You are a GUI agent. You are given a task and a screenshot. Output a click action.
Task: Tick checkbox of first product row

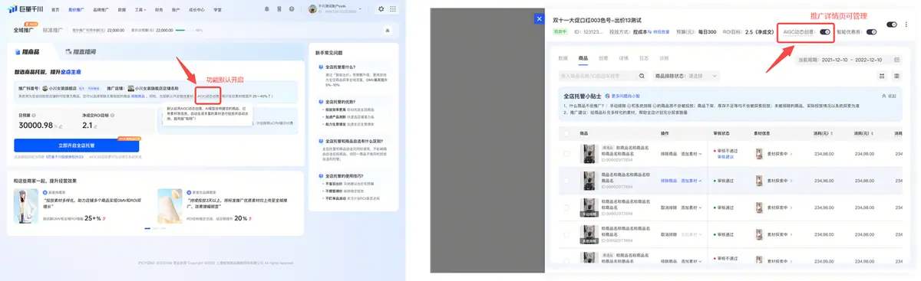pyautogui.click(x=566, y=154)
